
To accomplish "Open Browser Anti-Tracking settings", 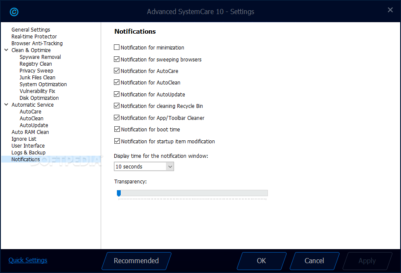I will [37, 44].
